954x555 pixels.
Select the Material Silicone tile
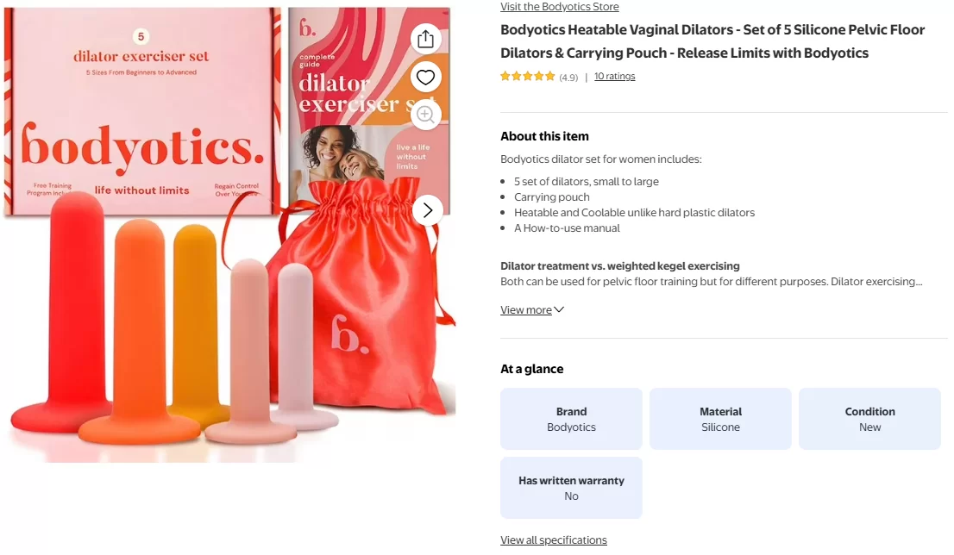[x=720, y=419]
